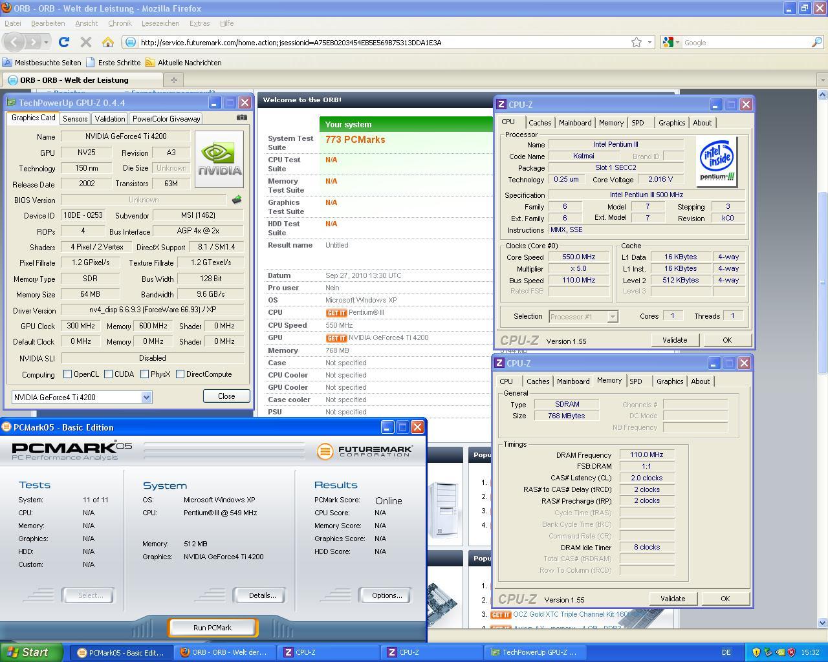
Task: Switch to TechPowerUp GPU-Z taskbar item
Action: click(x=534, y=652)
